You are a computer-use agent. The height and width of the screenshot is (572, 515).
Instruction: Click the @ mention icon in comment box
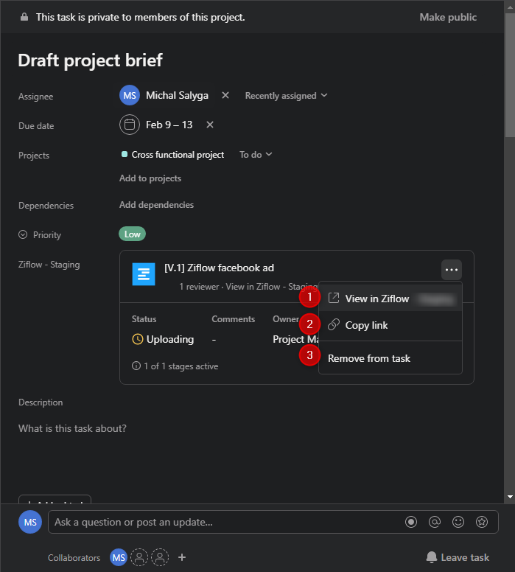click(x=435, y=522)
